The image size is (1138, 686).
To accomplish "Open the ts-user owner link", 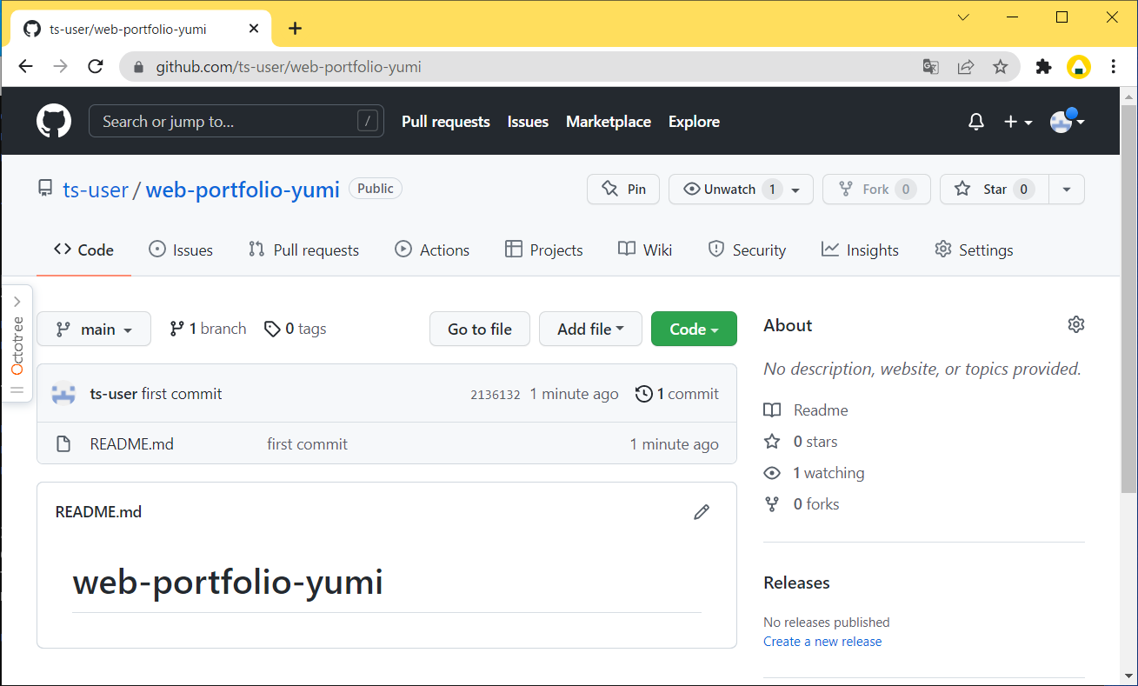I will pos(96,190).
